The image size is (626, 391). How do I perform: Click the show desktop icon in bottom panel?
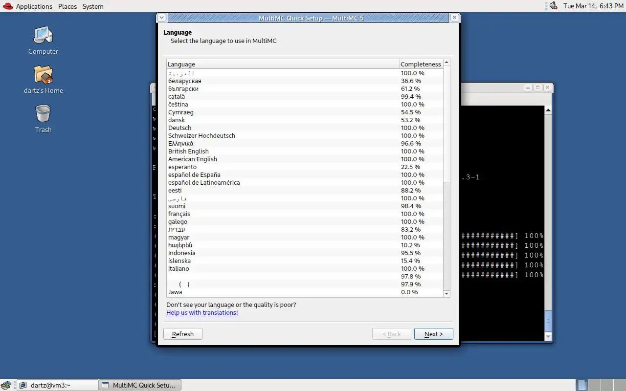(6, 385)
